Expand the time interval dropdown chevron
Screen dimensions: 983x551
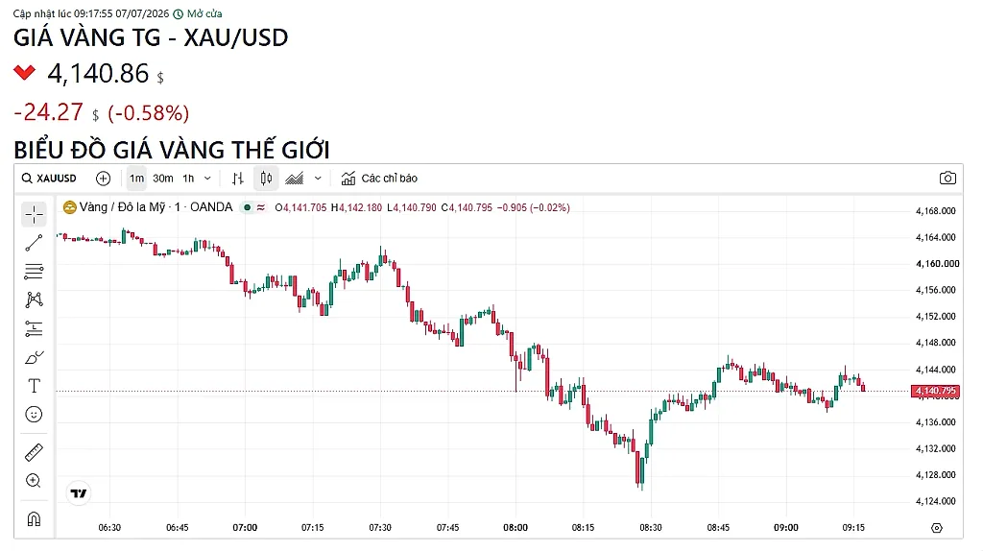[207, 179]
